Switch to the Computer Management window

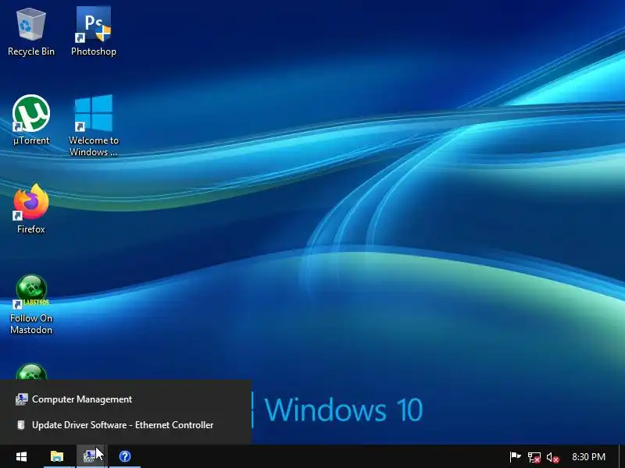(x=126, y=399)
